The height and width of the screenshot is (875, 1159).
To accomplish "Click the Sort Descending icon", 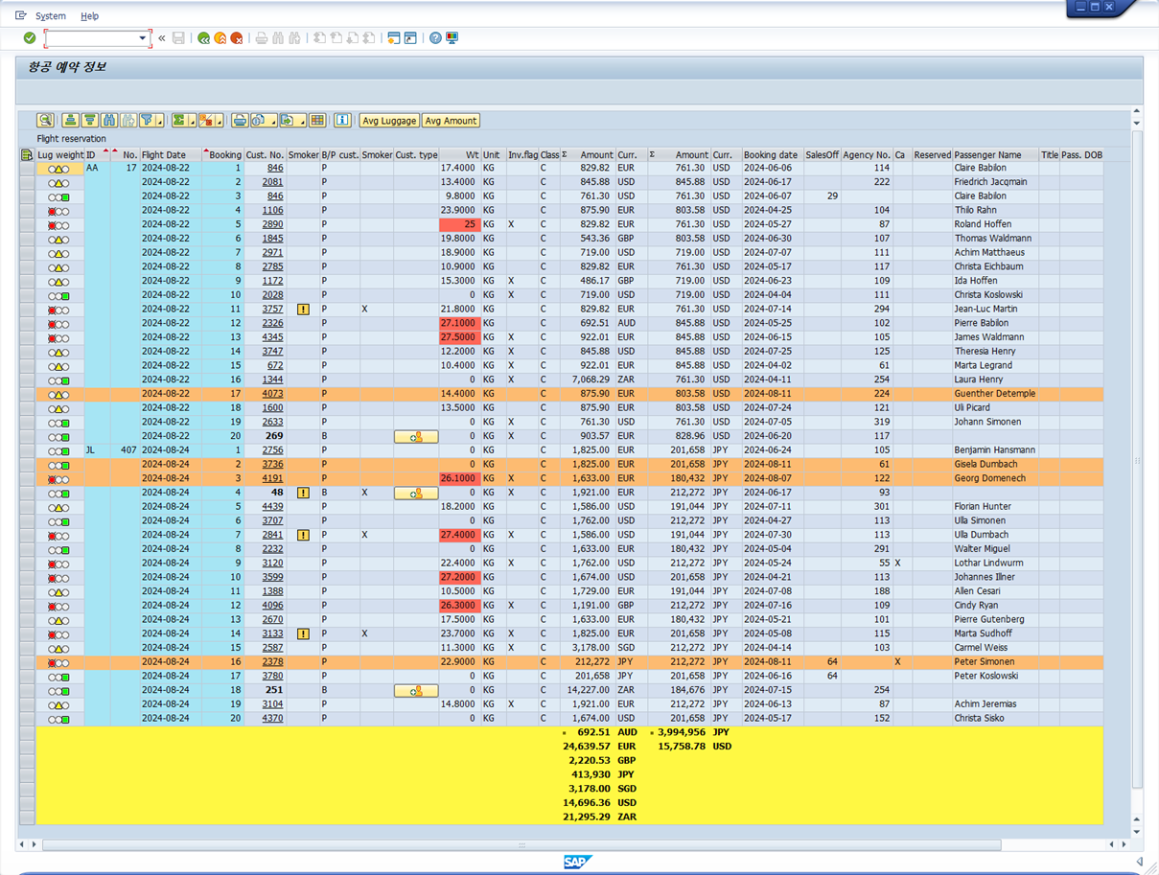I will pos(89,121).
